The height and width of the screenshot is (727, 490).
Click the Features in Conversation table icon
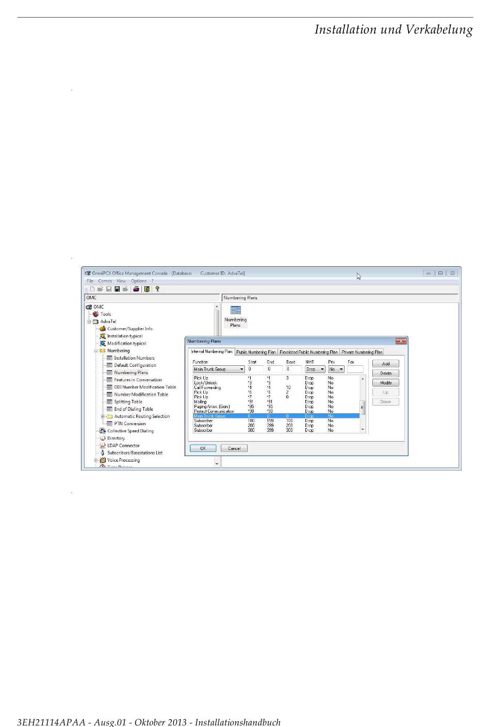tap(109, 380)
